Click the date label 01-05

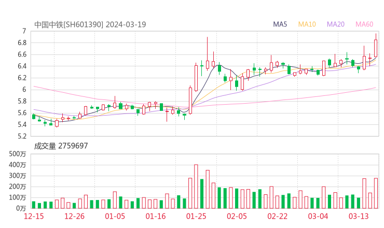[115, 216]
